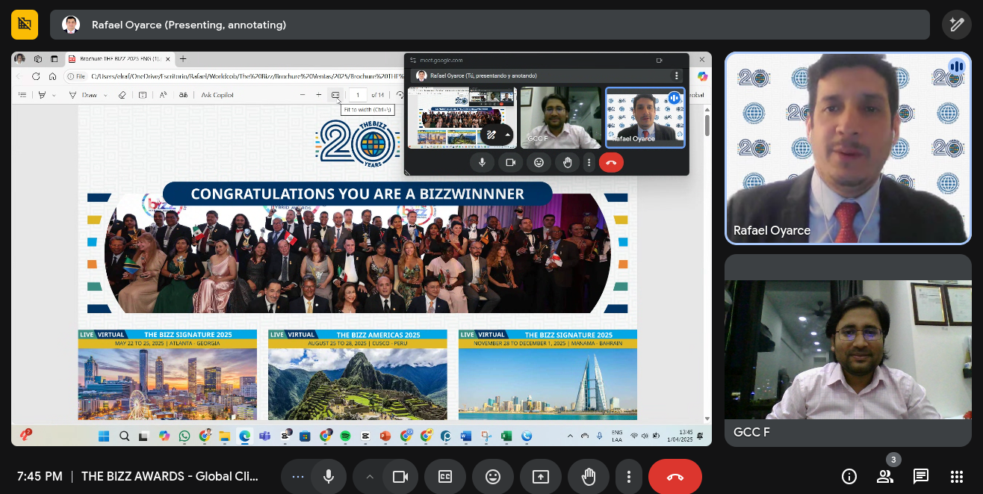Open the three-dot menu left of the main microphone
Image resolution: width=983 pixels, height=494 pixels.
click(298, 477)
